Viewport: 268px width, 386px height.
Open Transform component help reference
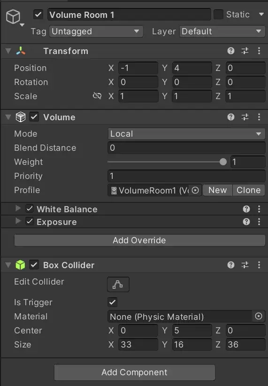[x=230, y=51]
